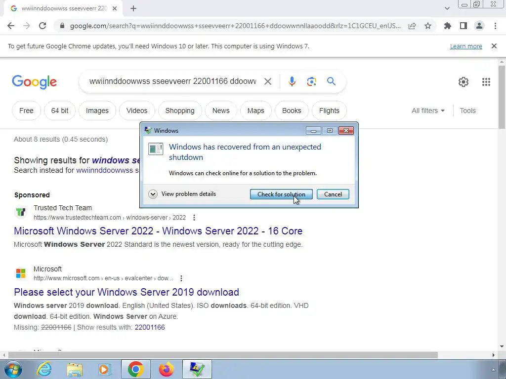Open the Windows Start menu

(13, 369)
